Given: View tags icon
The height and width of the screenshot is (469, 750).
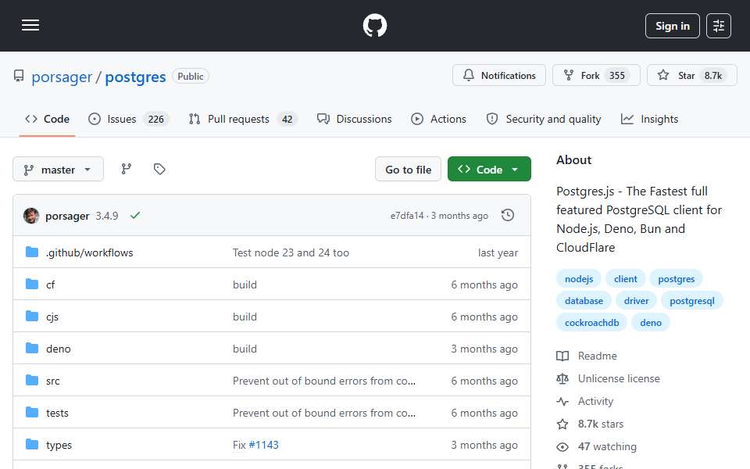Looking at the screenshot, I should 159,169.
